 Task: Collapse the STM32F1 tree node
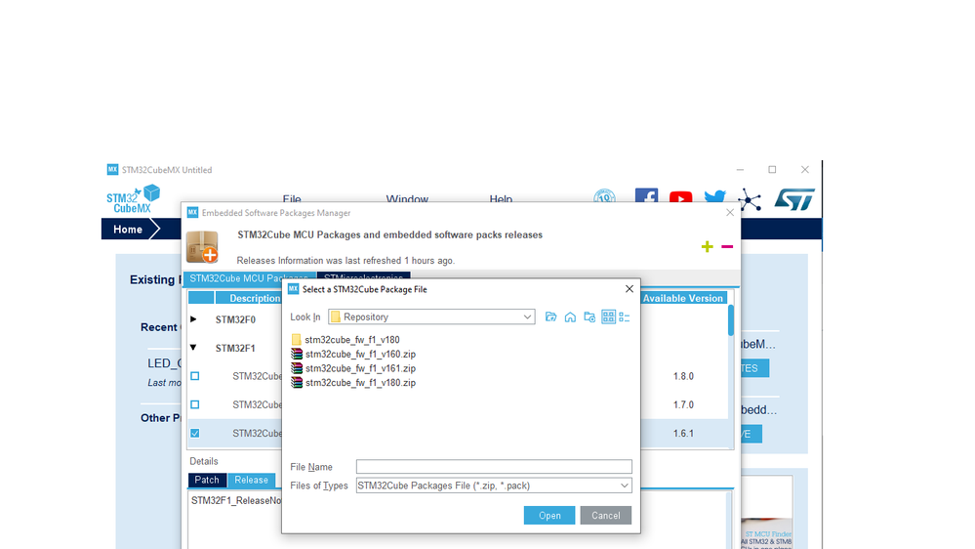click(x=193, y=348)
